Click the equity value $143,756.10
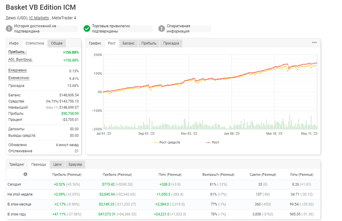The height and width of the screenshot is (221, 342). 69,101
